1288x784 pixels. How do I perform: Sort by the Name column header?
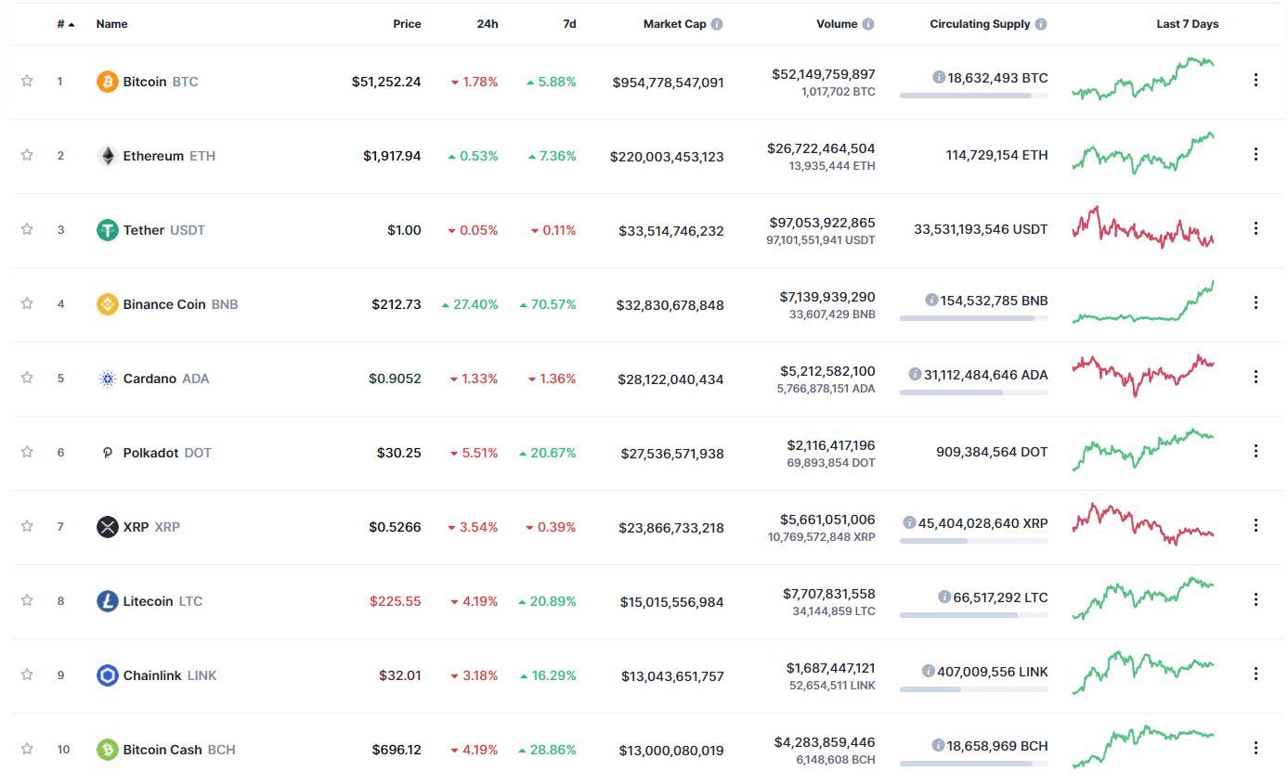click(112, 24)
